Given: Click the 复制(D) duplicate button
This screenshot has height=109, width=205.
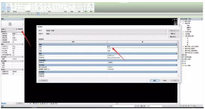Looking at the screenshot, I should [174, 34].
